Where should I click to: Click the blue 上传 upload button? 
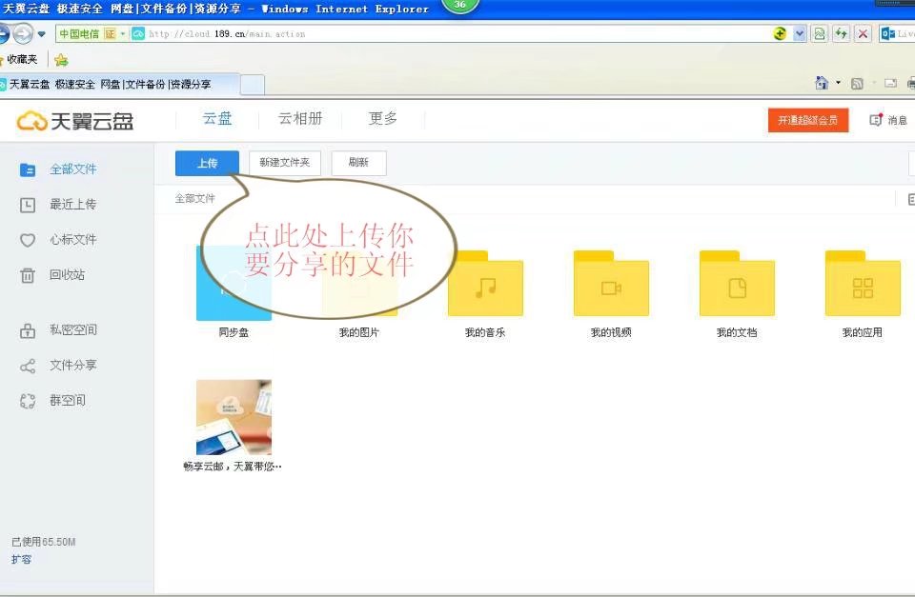click(x=207, y=163)
